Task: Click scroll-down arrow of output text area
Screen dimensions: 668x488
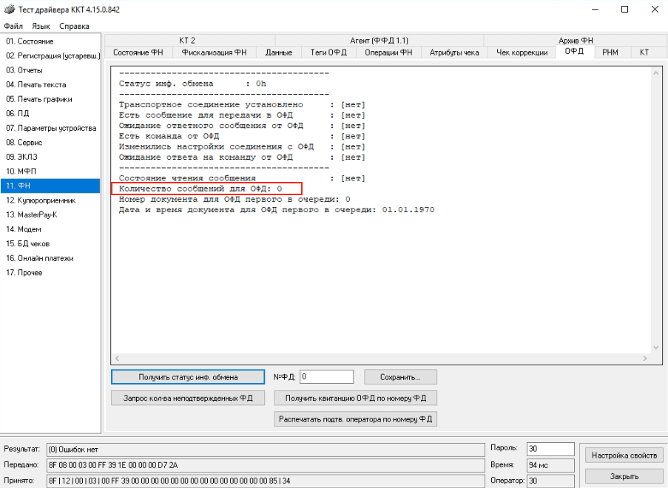Action: pyautogui.click(x=655, y=348)
